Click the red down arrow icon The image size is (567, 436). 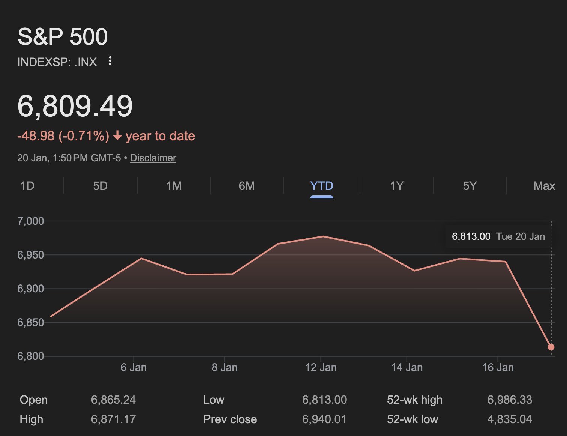point(117,135)
